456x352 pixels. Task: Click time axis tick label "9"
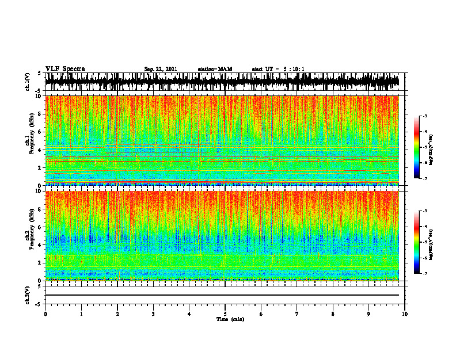(368, 314)
